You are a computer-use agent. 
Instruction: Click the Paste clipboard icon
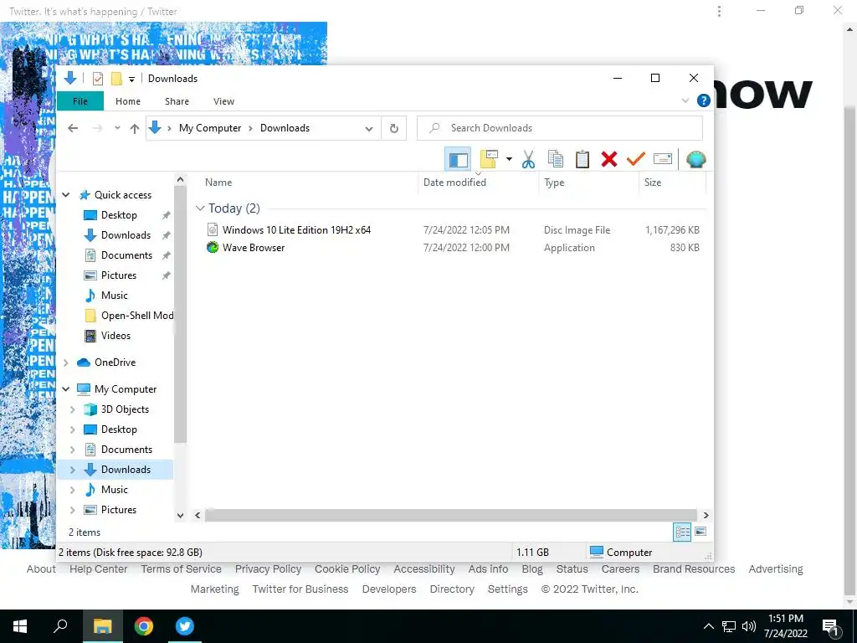582,159
